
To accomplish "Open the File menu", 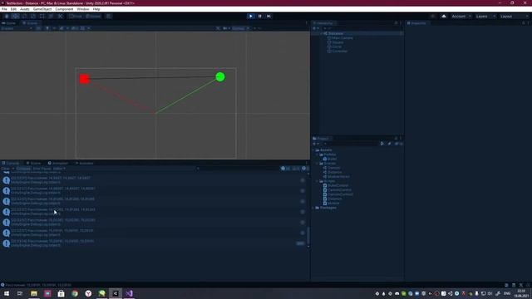I will coord(4,9).
